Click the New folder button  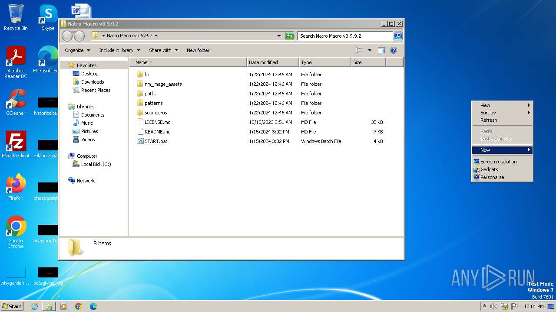198,50
